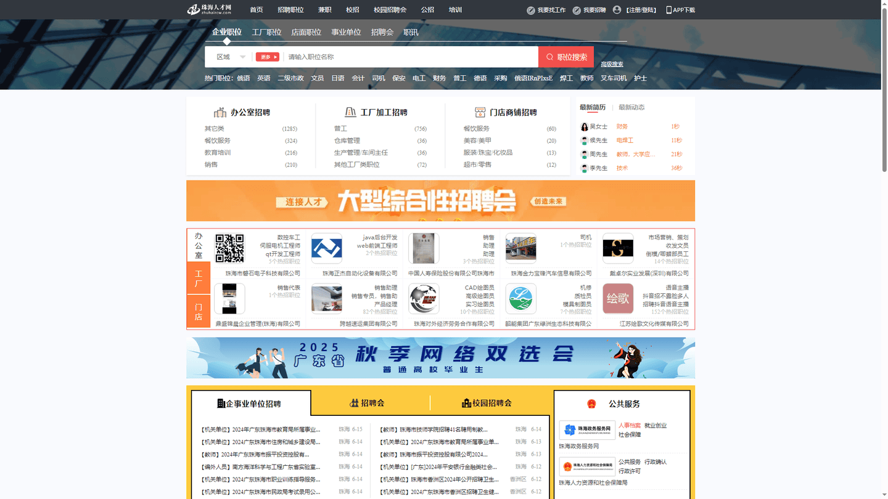The image size is (888, 499).
Task: Open the 兼职 navigation item
Action: 325,10
